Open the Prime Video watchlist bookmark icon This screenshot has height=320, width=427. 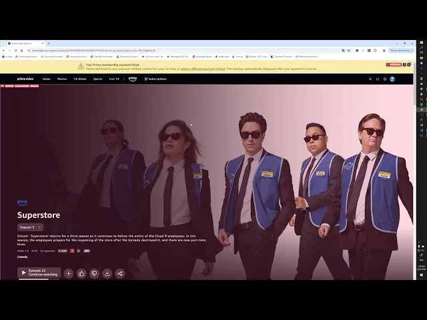[385, 79]
